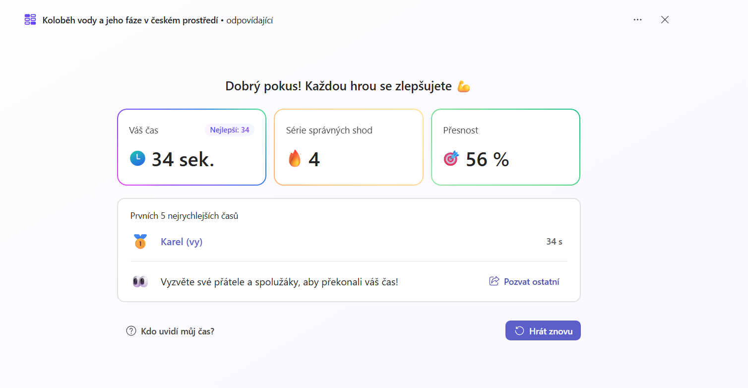Click the flame streak icon

pos(295,159)
